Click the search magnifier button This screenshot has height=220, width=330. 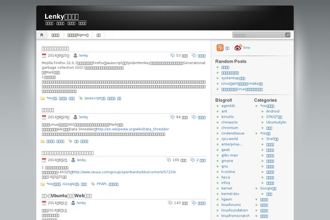pos(288,35)
